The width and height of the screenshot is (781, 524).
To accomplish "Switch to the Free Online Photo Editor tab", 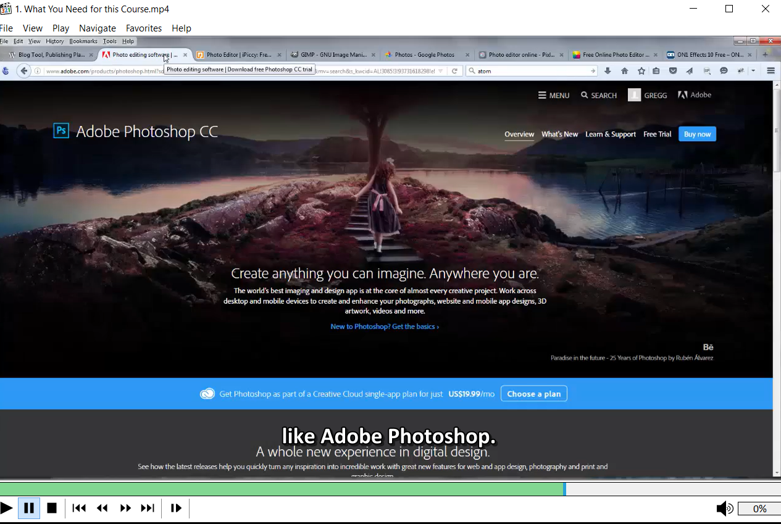I will (x=616, y=54).
